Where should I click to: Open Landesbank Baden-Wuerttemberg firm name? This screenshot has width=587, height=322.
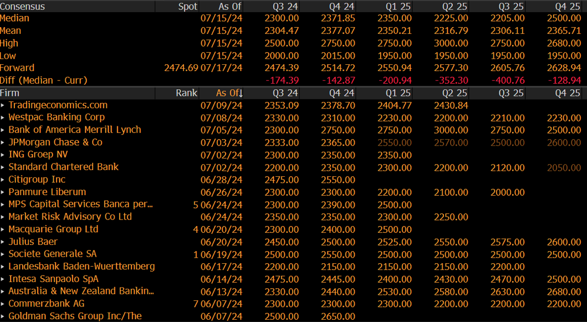[81, 266]
